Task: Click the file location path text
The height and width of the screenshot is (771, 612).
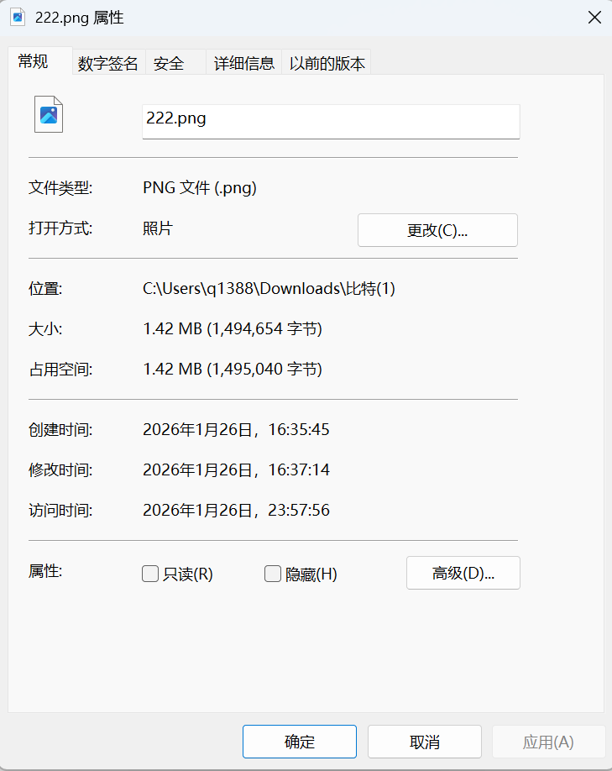Action: pyautogui.click(x=269, y=289)
